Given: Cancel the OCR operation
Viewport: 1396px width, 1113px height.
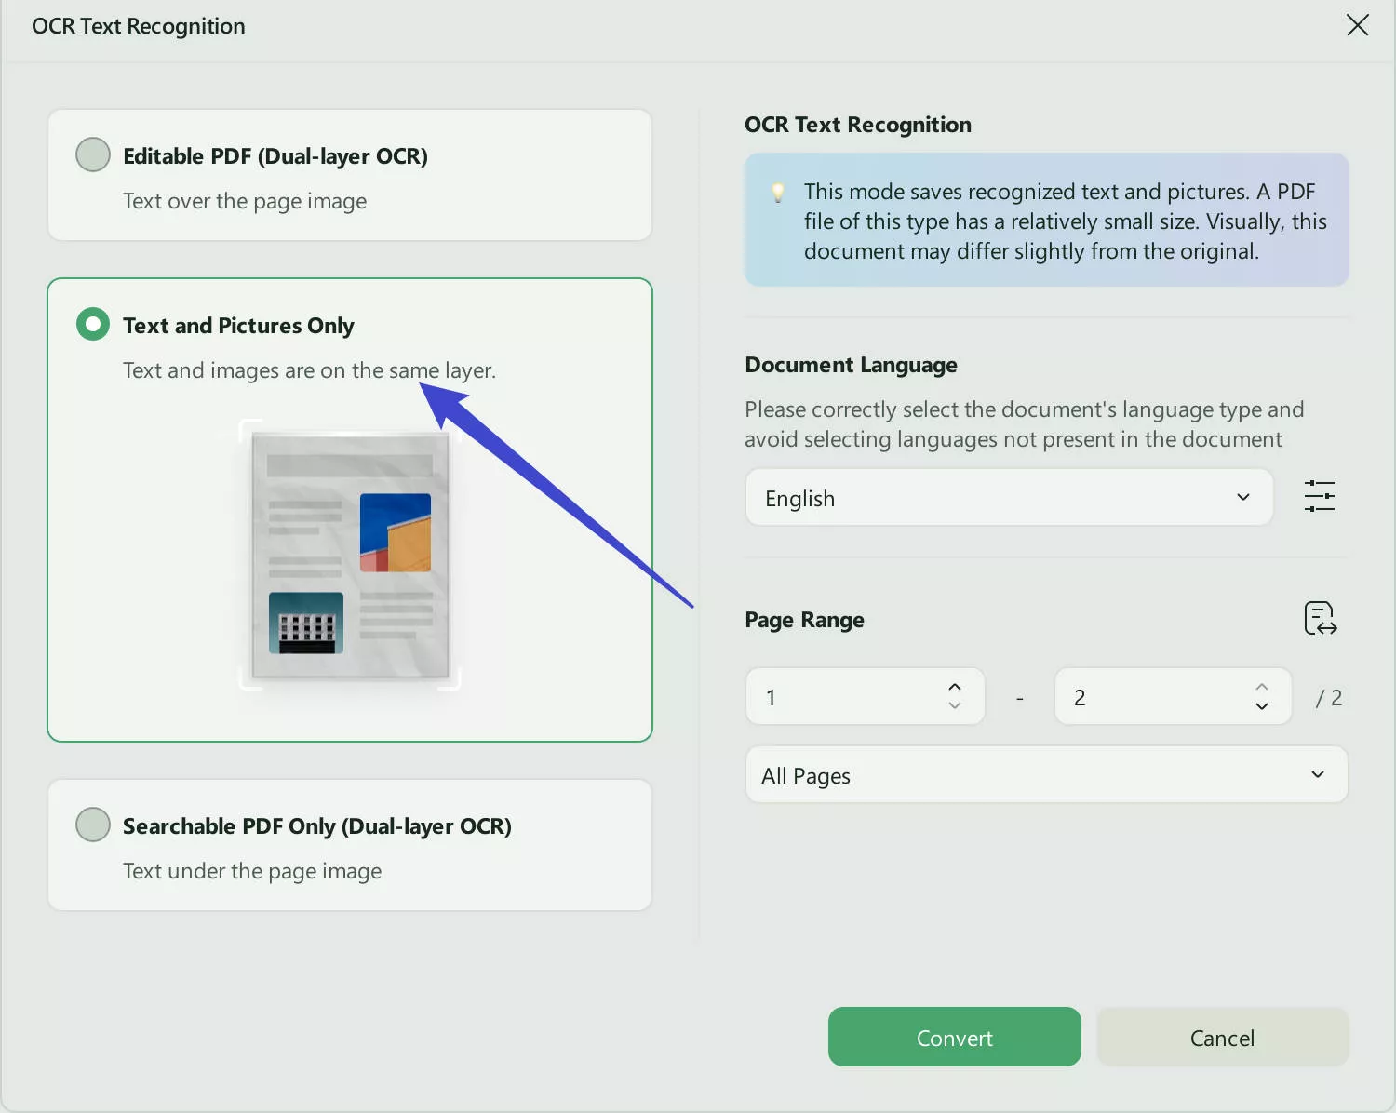Looking at the screenshot, I should pos(1222,1037).
